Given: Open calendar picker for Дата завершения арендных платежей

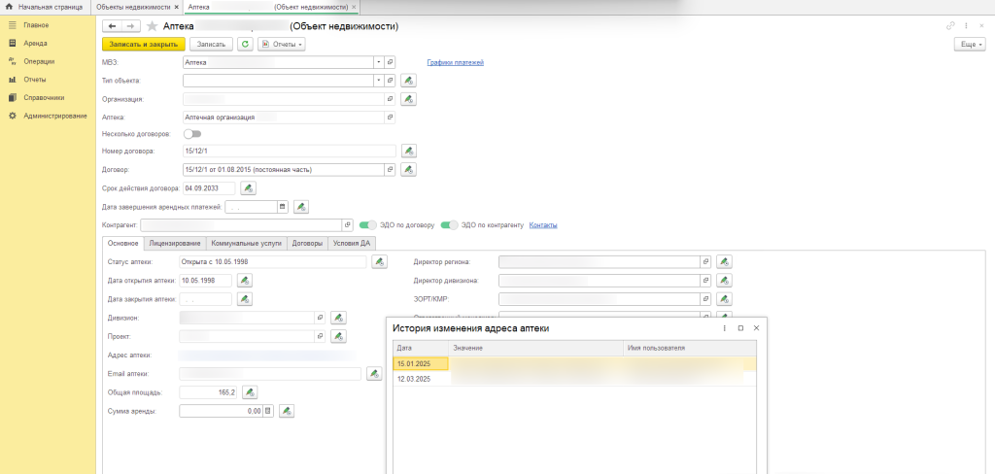Looking at the screenshot, I should [x=283, y=206].
